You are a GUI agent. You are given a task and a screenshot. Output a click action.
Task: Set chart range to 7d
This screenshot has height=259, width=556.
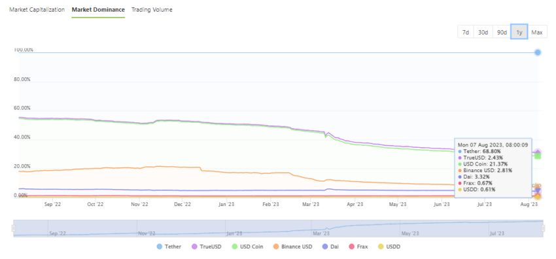pyautogui.click(x=466, y=32)
